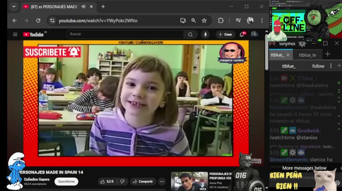This screenshot has height=191, width=342.
Task: Open a new browser tab
Action: (x=103, y=7)
